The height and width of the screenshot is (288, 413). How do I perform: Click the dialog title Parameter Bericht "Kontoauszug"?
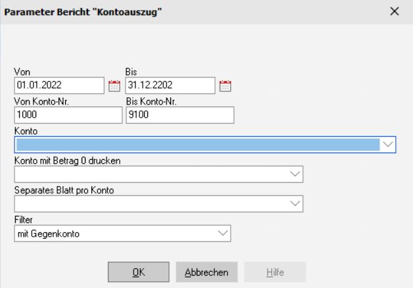(x=85, y=12)
